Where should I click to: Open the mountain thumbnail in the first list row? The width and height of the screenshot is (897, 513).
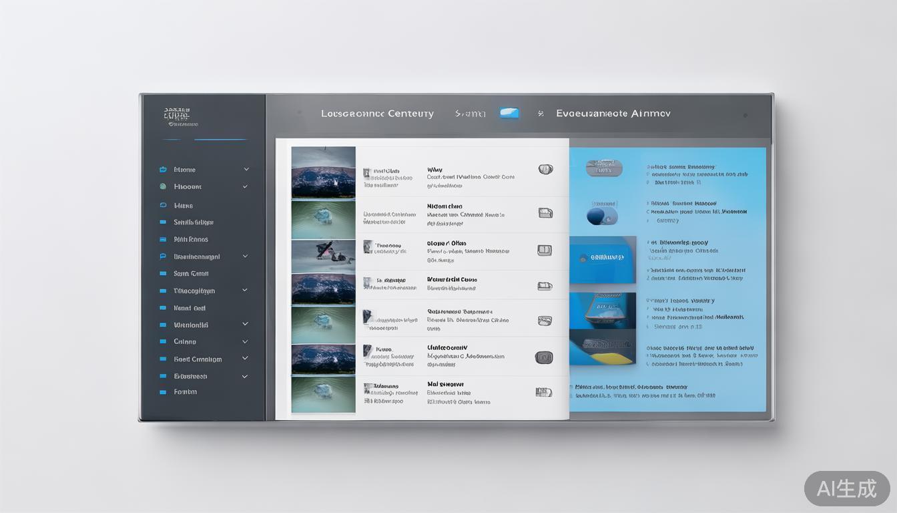(x=323, y=172)
